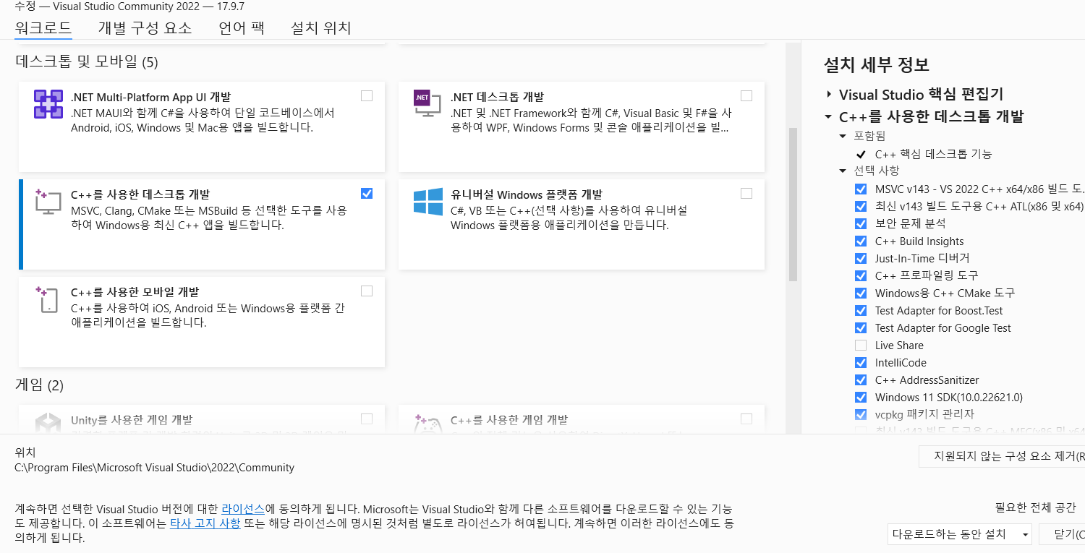This screenshot has height=553, width=1085.
Task: Check the C++를 사용한 모바일 개발 checkbox
Action: 367,291
